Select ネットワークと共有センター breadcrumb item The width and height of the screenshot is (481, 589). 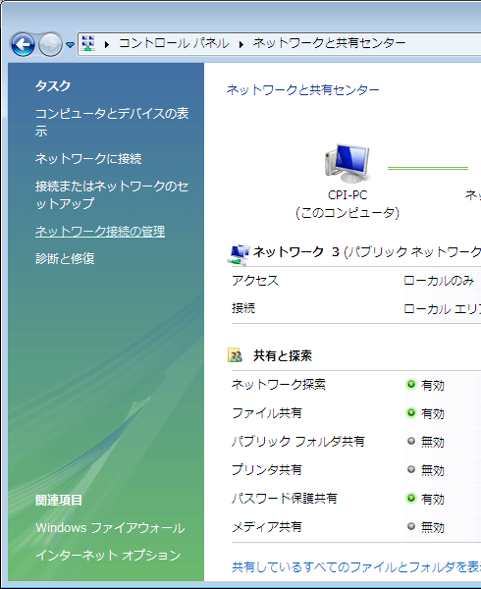329,43
